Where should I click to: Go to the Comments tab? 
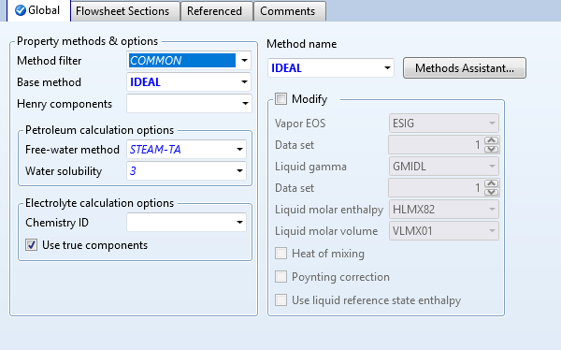pyautogui.click(x=290, y=11)
